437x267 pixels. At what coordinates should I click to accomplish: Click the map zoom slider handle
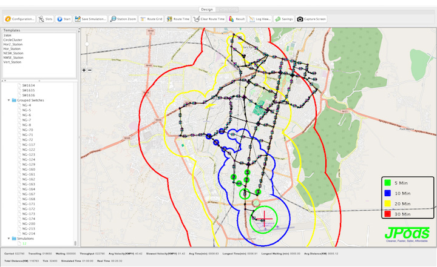[87, 44]
